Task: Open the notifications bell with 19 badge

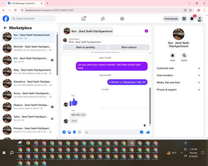Action: click(x=192, y=19)
